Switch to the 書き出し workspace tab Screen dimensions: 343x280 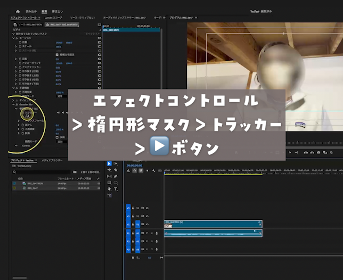pos(56,11)
